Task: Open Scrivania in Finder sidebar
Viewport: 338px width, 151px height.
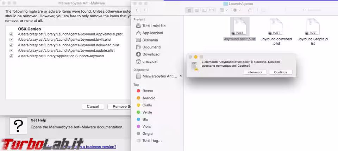Action: tap(150, 40)
